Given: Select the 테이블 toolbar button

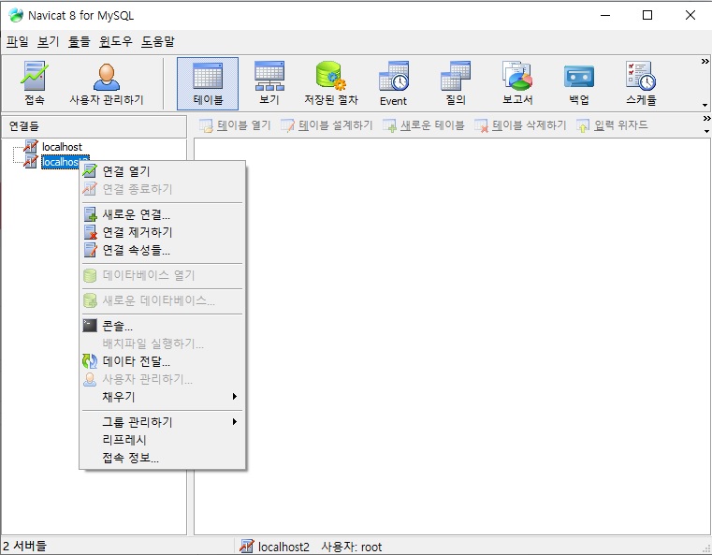Looking at the screenshot, I should (208, 83).
